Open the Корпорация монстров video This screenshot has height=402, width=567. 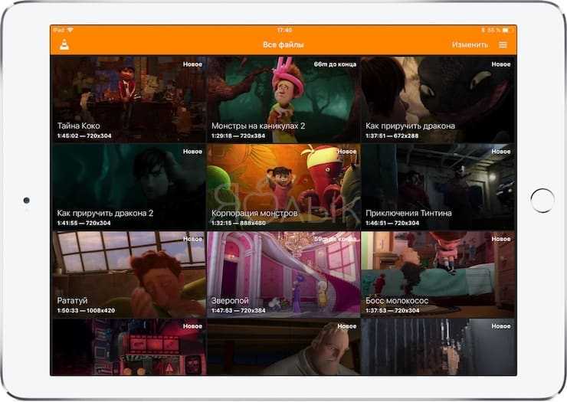pos(283,187)
